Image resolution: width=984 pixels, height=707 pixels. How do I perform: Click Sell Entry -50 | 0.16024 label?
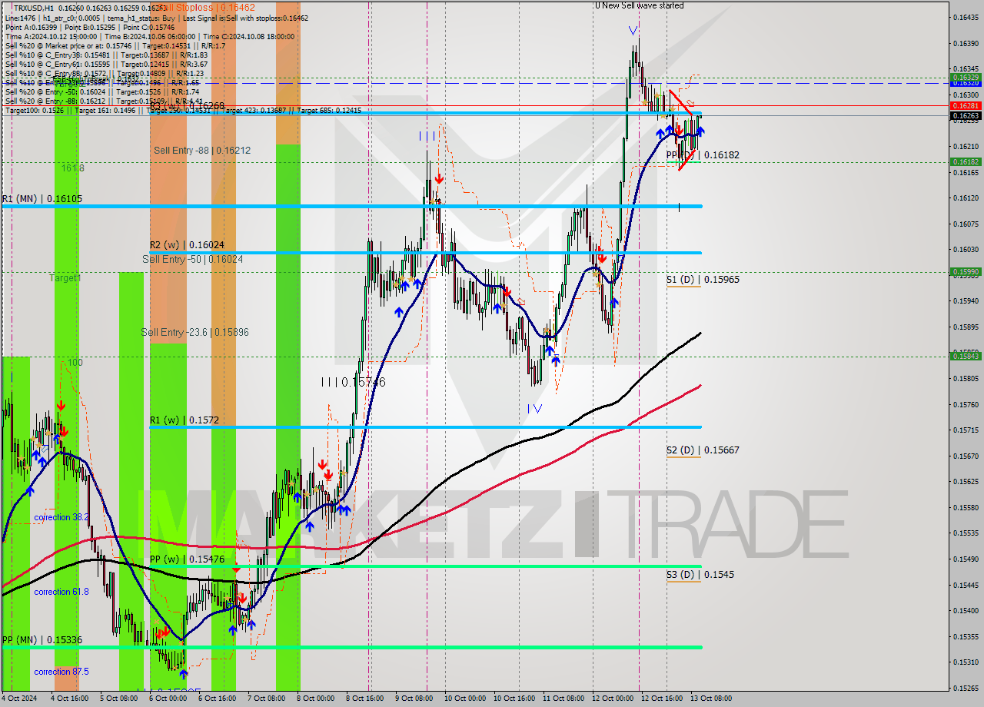coord(192,260)
